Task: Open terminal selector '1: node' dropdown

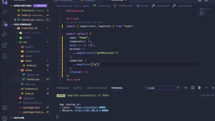Action: (163, 88)
